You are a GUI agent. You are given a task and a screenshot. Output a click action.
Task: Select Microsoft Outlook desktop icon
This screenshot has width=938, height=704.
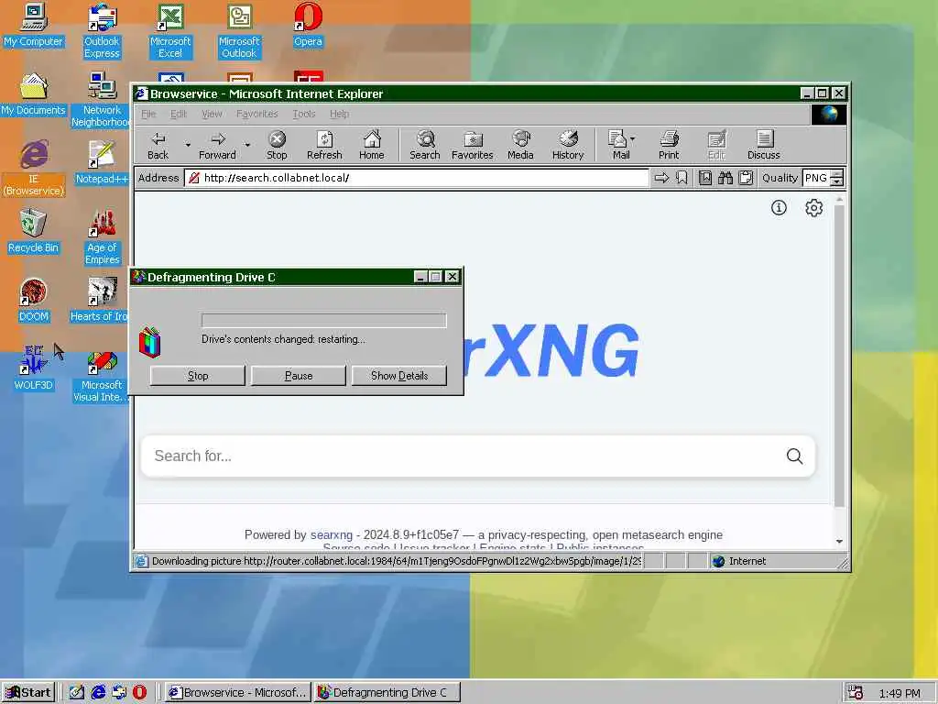tap(239, 31)
